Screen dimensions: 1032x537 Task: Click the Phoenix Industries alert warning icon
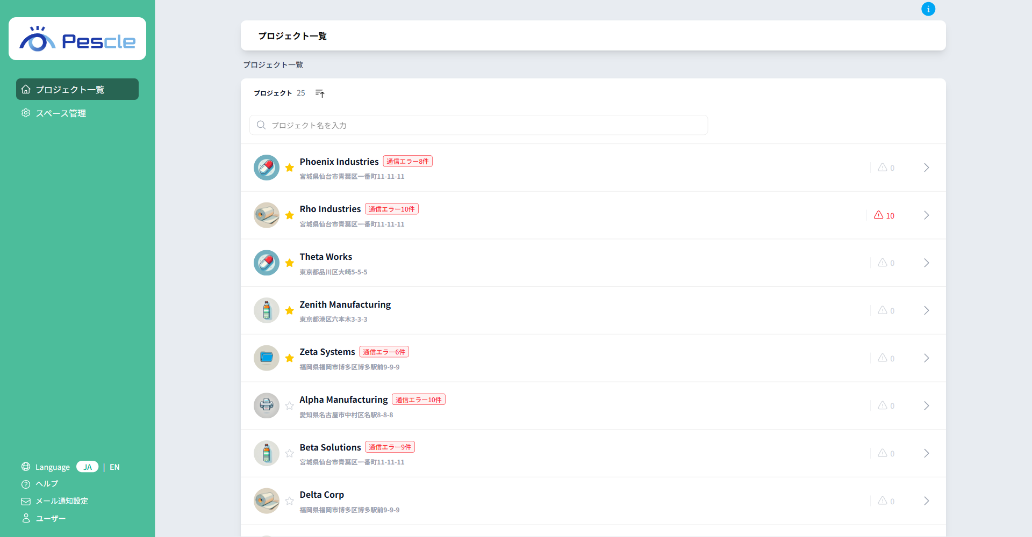tap(883, 168)
